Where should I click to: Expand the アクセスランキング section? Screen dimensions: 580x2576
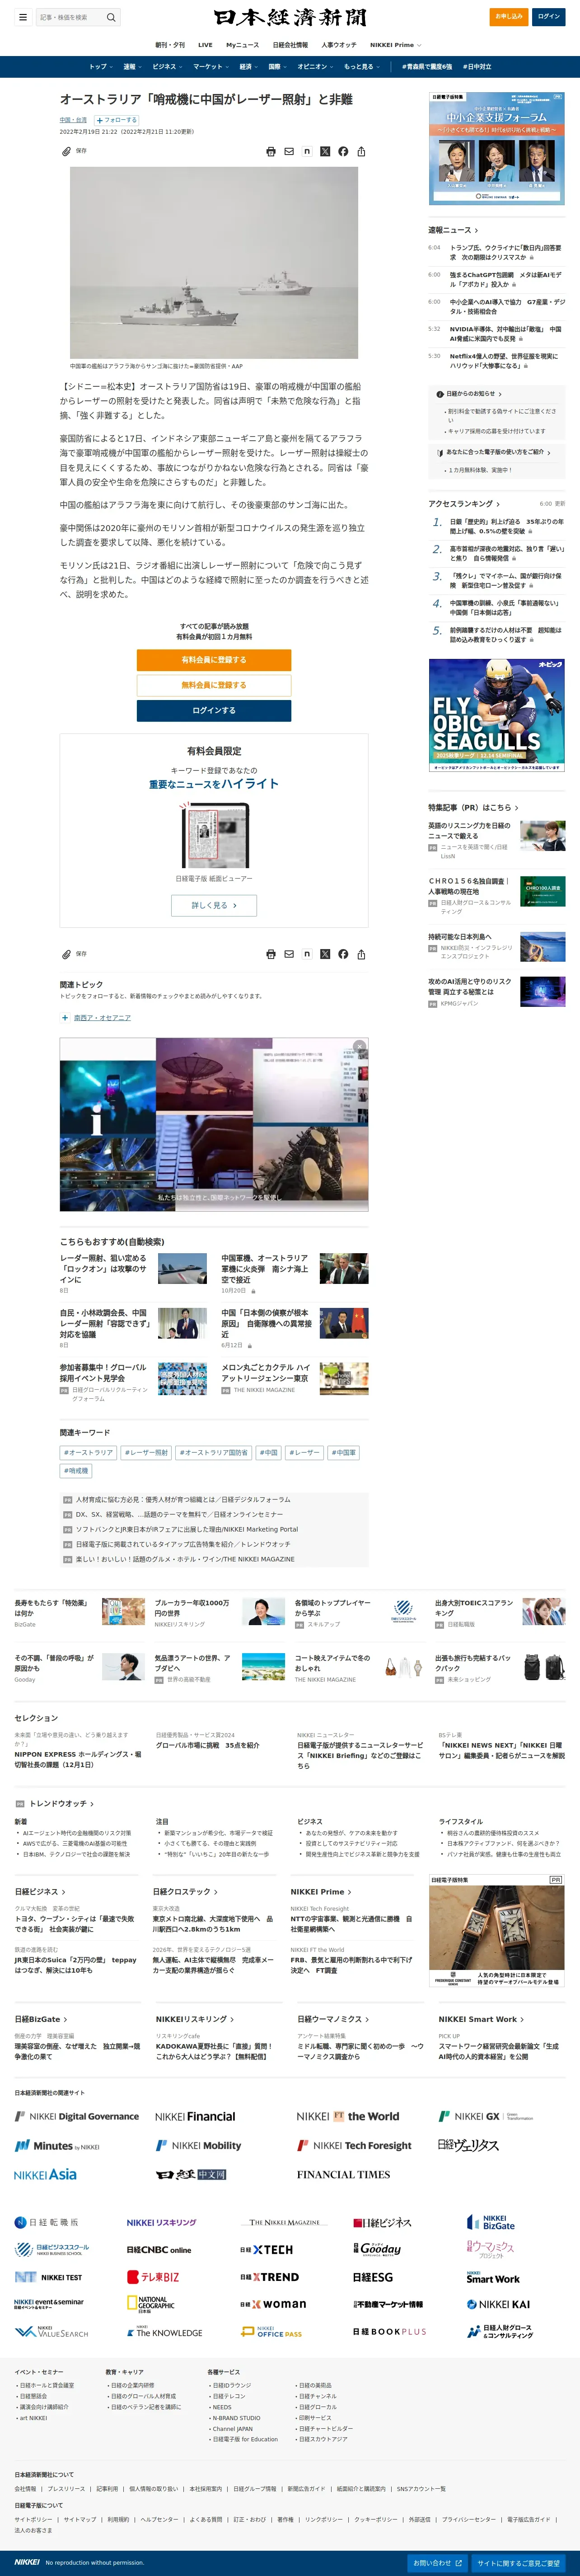464,503
